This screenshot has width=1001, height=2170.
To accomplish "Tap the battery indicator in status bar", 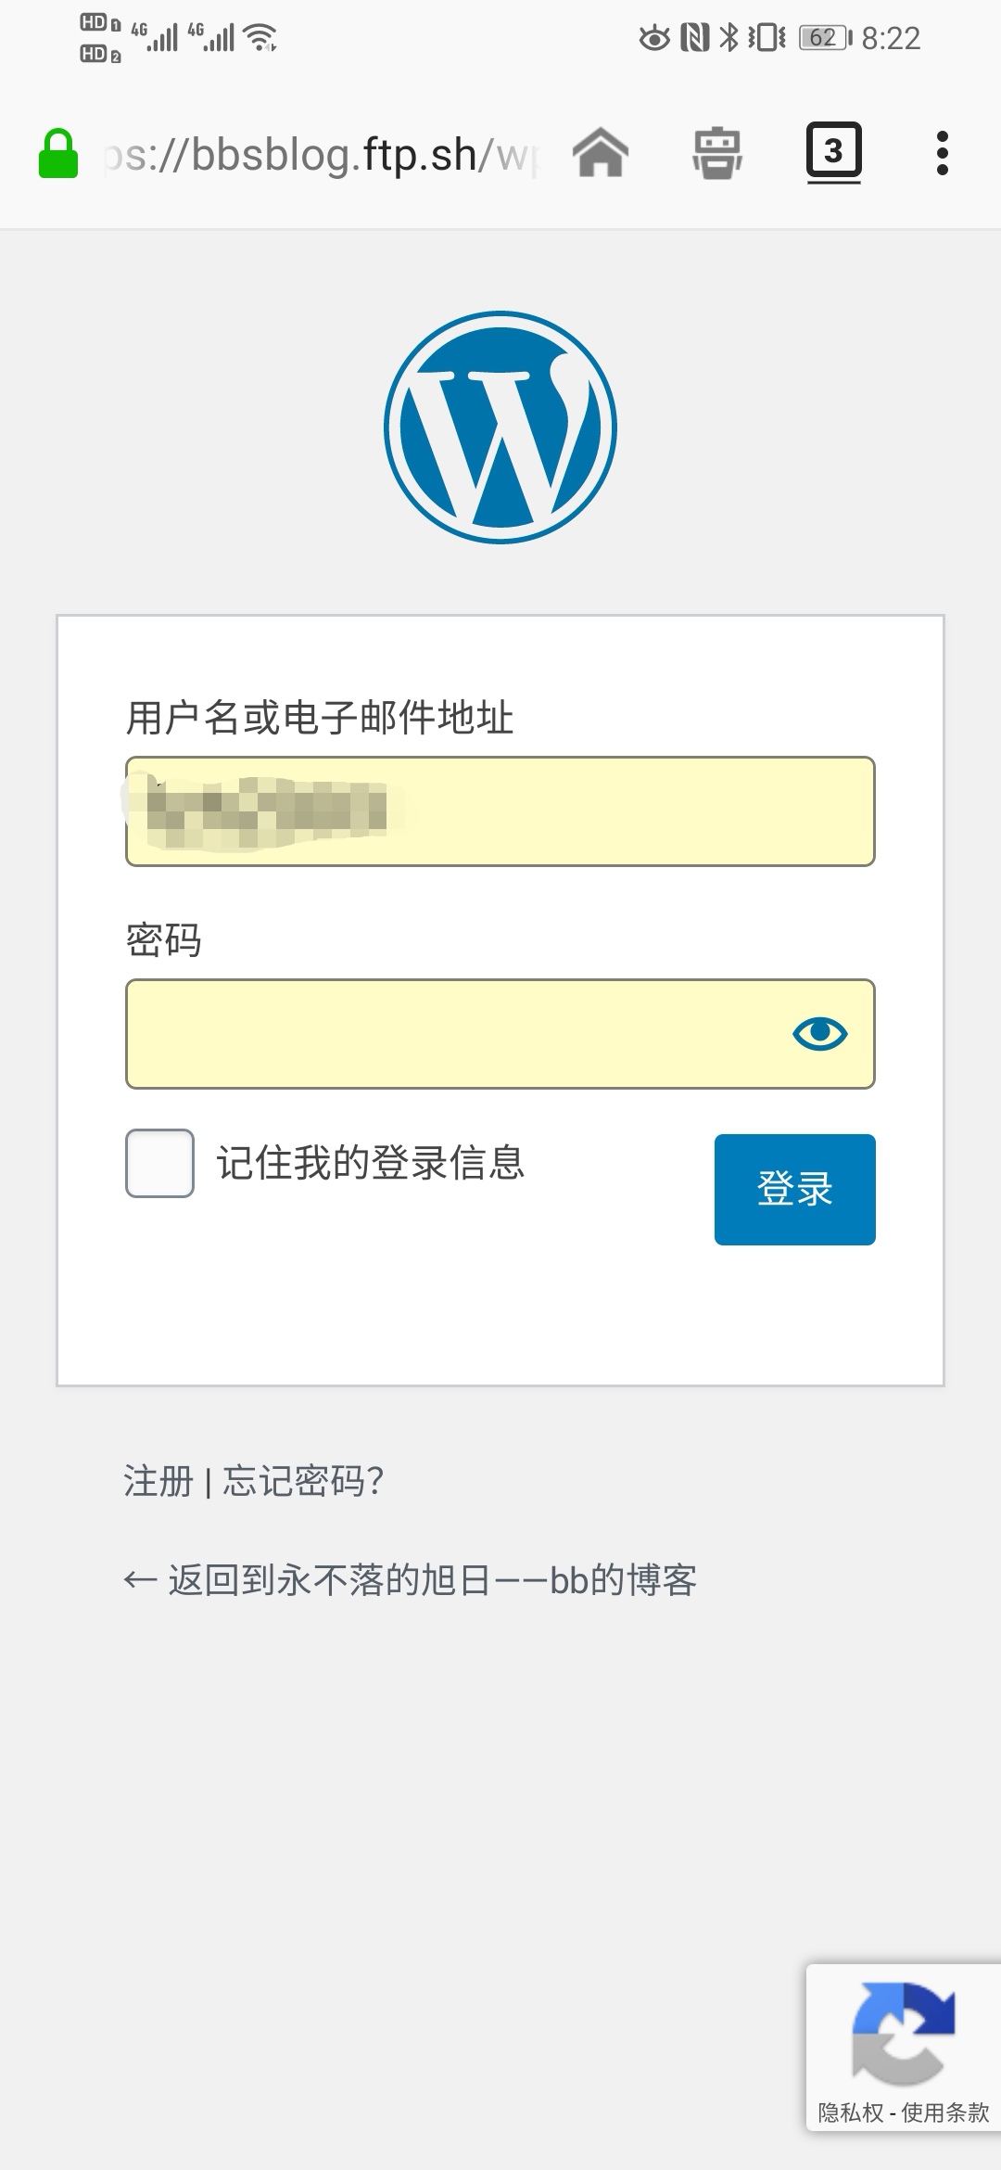I will coord(825,38).
